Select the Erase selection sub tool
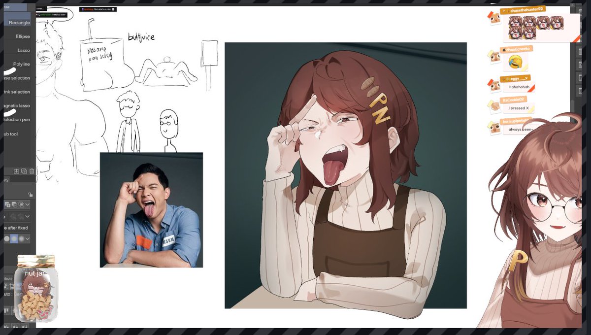The height and width of the screenshot is (335, 591). click(x=17, y=78)
